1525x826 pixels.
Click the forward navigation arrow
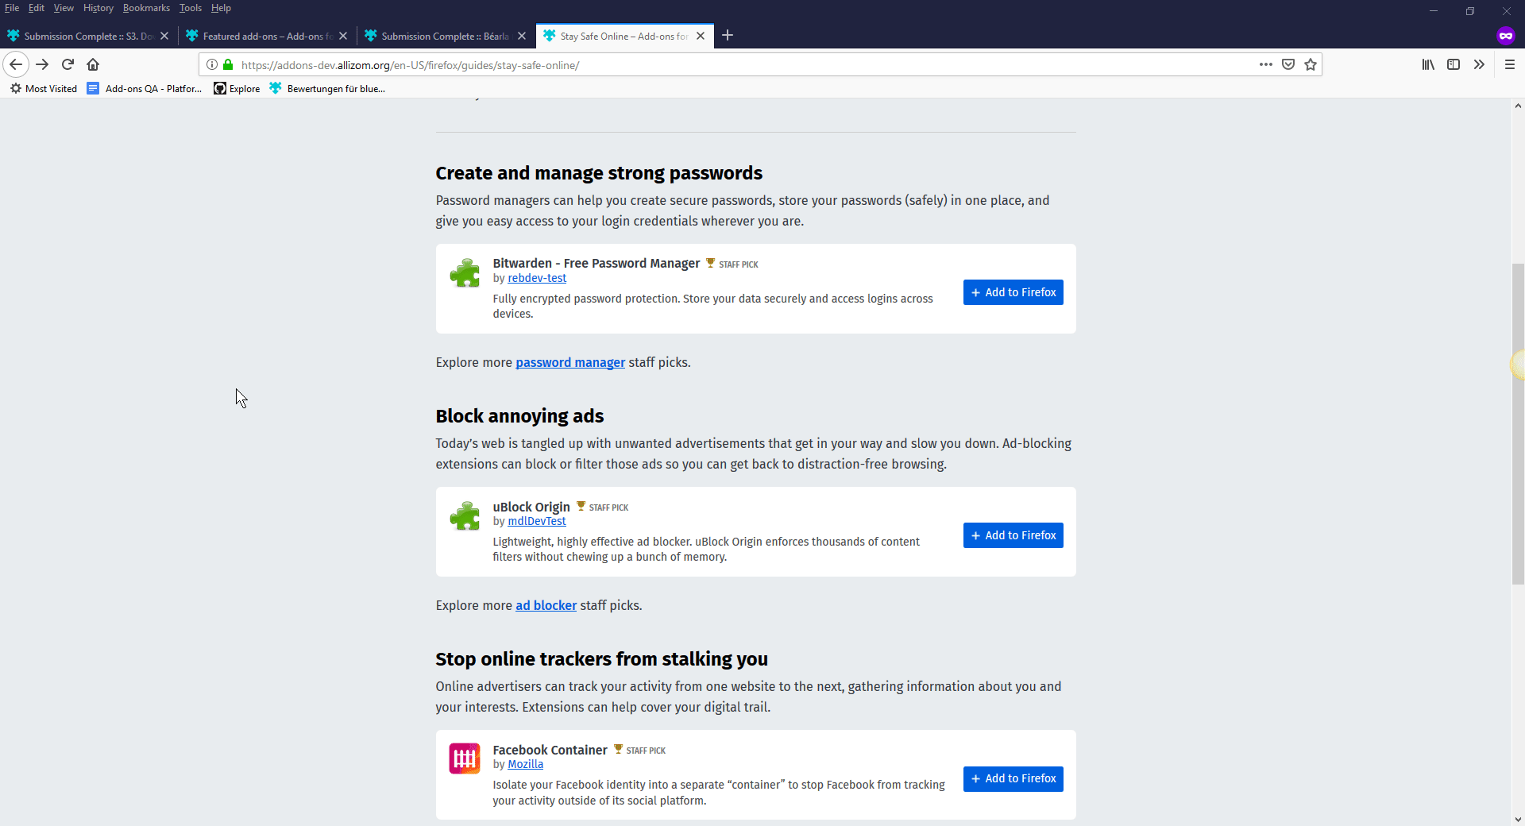pos(42,64)
